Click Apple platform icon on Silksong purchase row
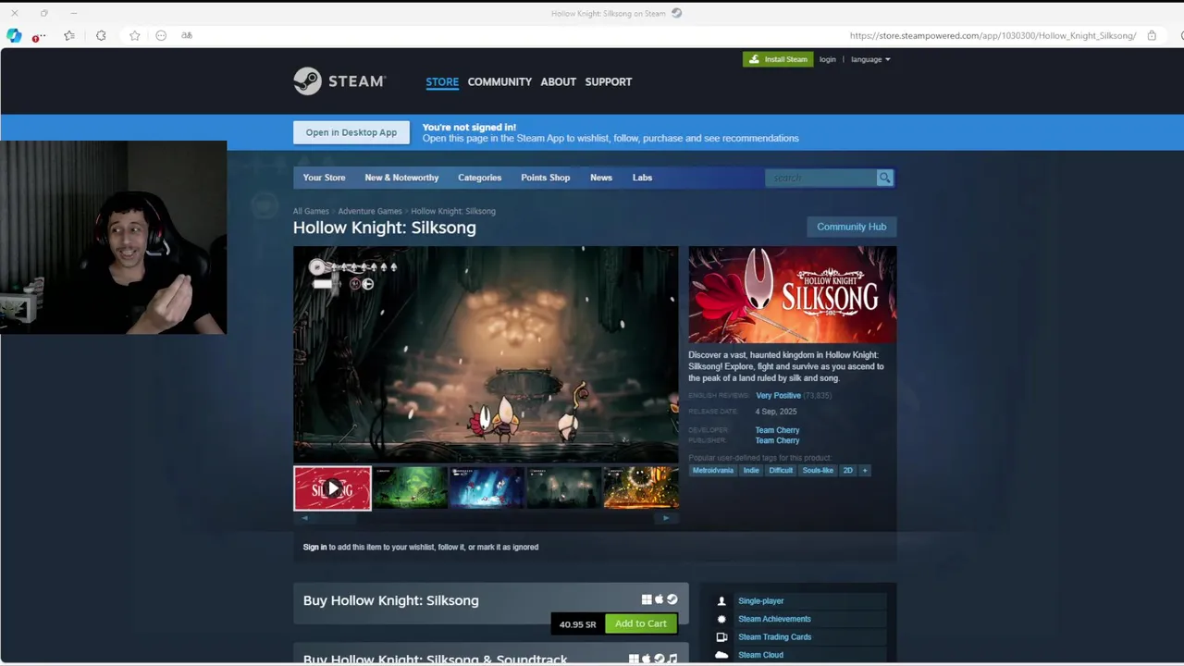1184x666 pixels. (660, 599)
